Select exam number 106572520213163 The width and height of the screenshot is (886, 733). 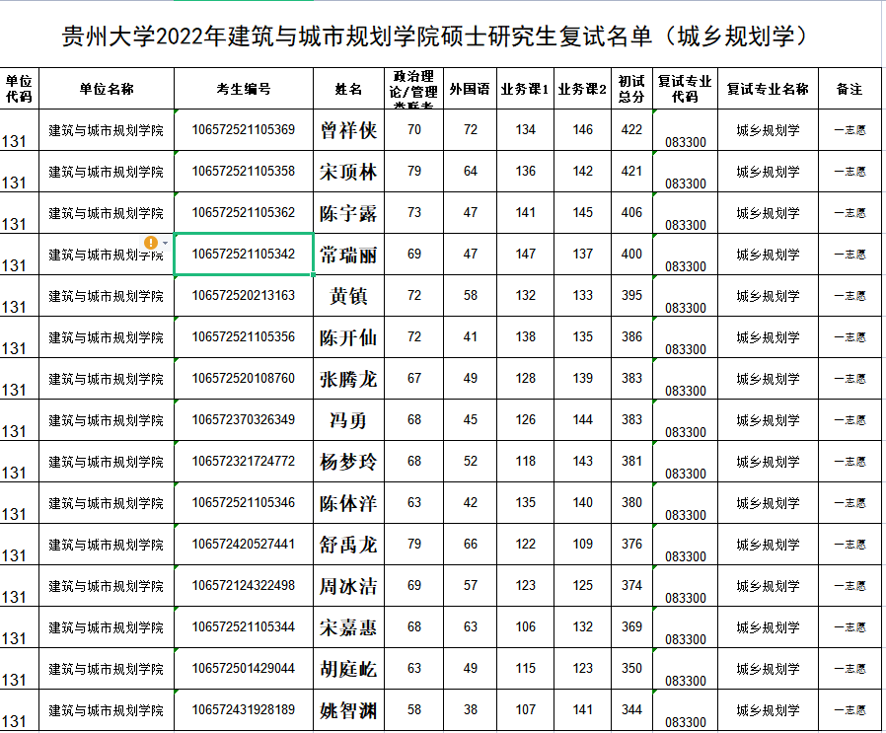pyautogui.click(x=244, y=296)
